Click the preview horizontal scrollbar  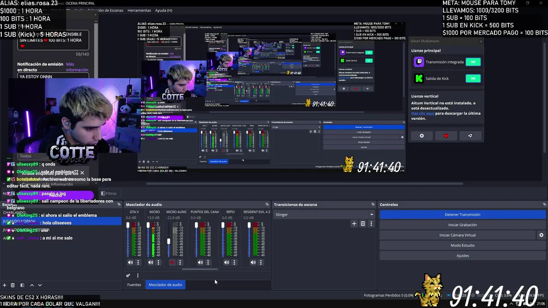304,184
